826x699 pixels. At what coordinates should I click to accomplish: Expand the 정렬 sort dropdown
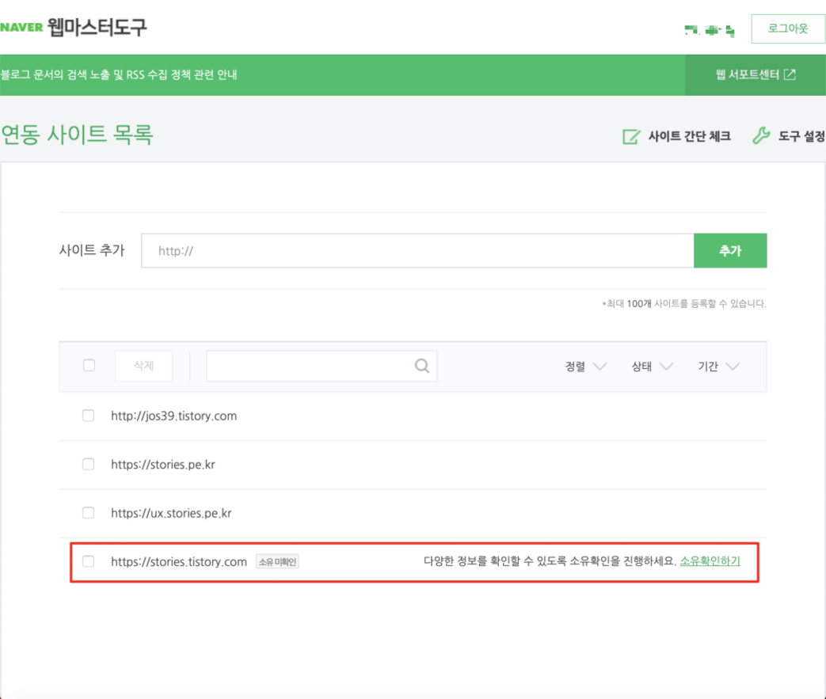pos(586,367)
